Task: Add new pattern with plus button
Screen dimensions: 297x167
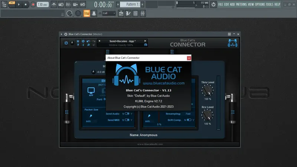Action: point(143,4)
